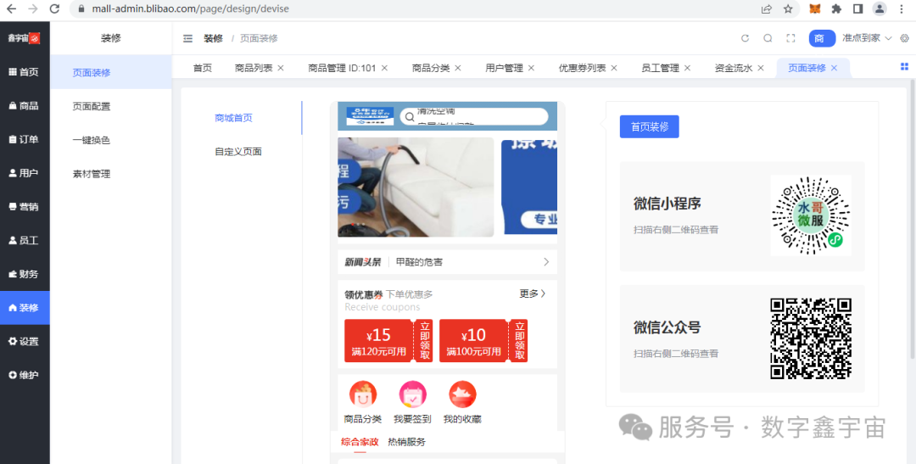Open browser profile avatar
Viewport: 916px width, 464px height.
(x=880, y=8)
